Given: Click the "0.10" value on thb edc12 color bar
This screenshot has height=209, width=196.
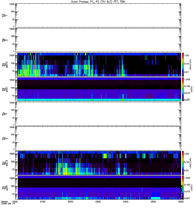Looking at the screenshot, I should coord(186,64).
